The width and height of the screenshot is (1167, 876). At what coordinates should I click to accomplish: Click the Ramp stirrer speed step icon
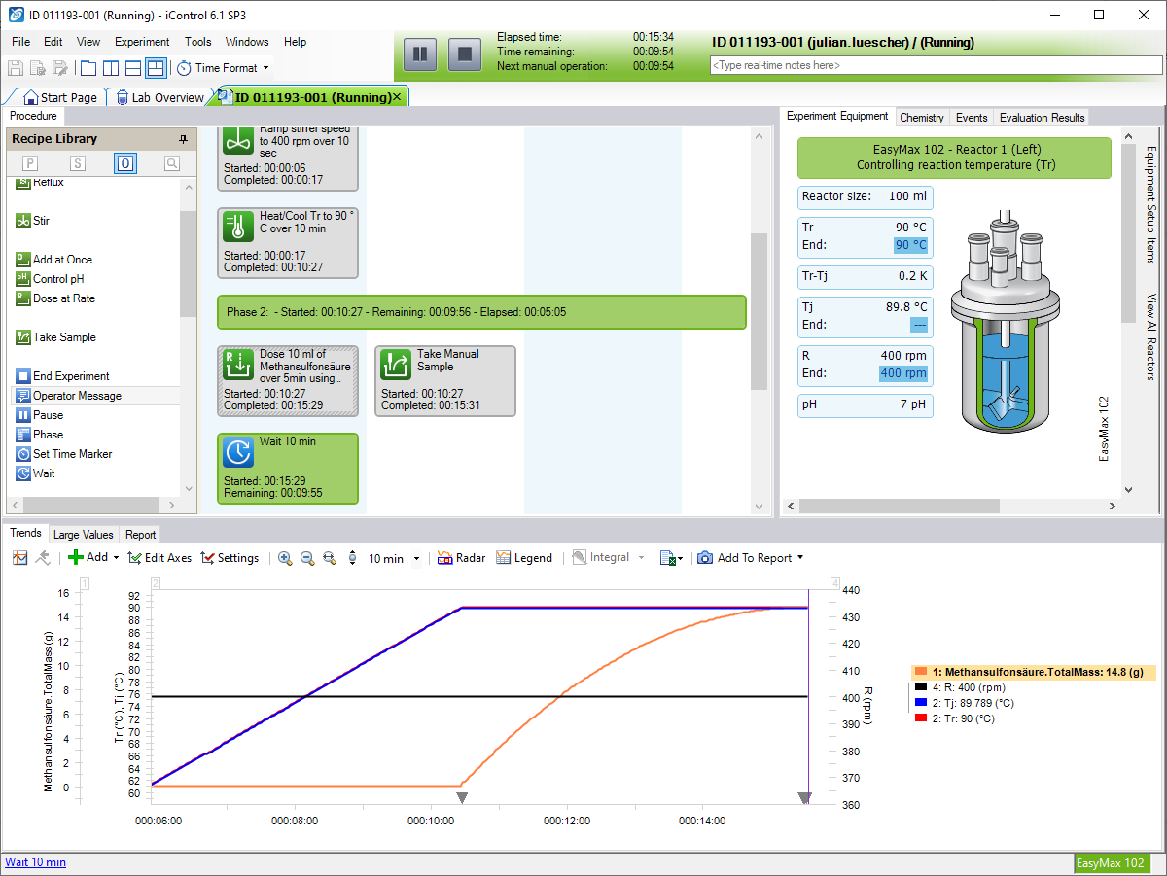(238, 139)
